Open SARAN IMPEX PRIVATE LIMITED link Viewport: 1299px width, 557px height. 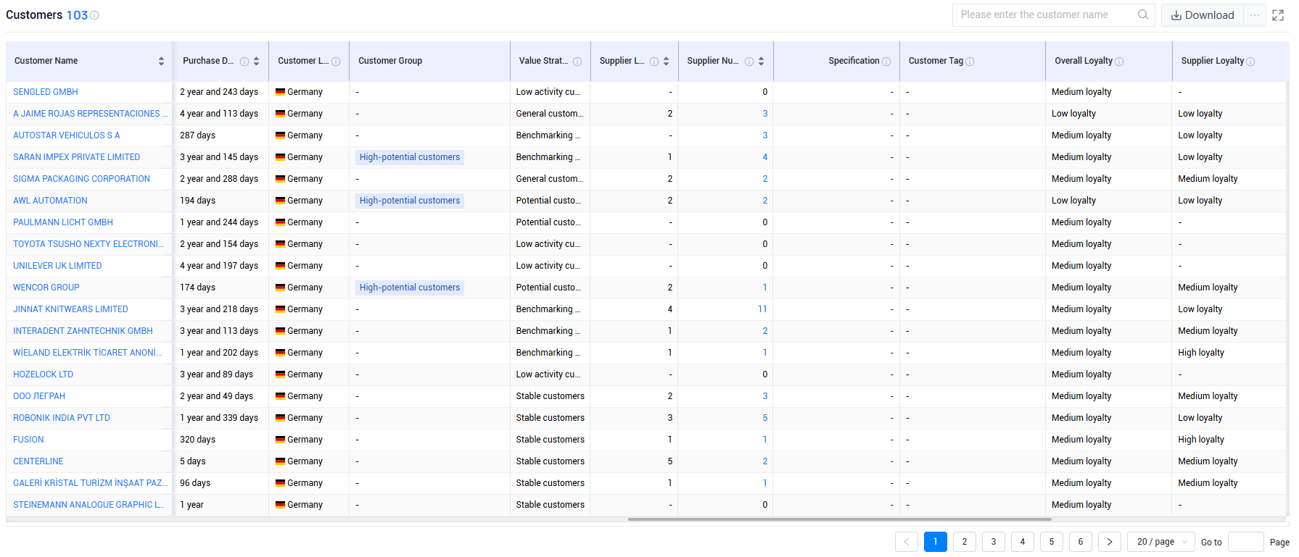pos(77,157)
